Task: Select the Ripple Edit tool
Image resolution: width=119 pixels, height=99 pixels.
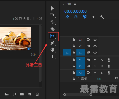Action: 53,22
